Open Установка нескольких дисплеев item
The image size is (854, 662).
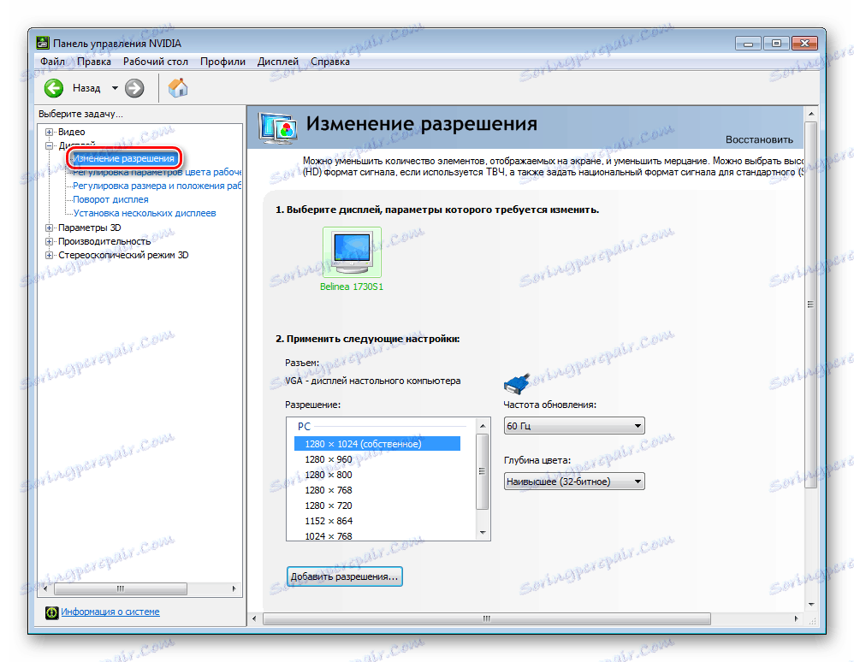(145, 213)
